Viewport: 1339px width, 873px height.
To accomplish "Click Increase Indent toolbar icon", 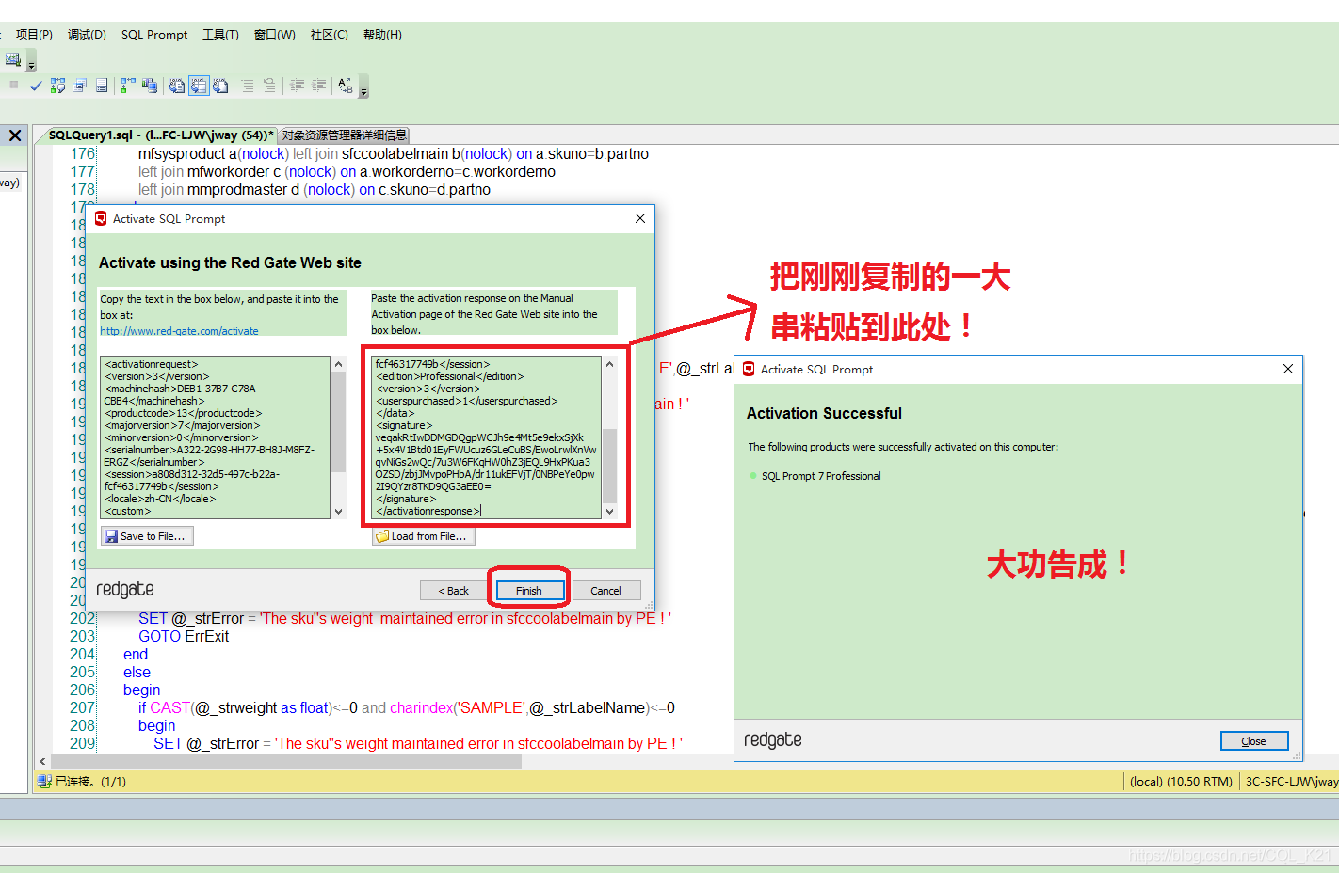I will (319, 86).
